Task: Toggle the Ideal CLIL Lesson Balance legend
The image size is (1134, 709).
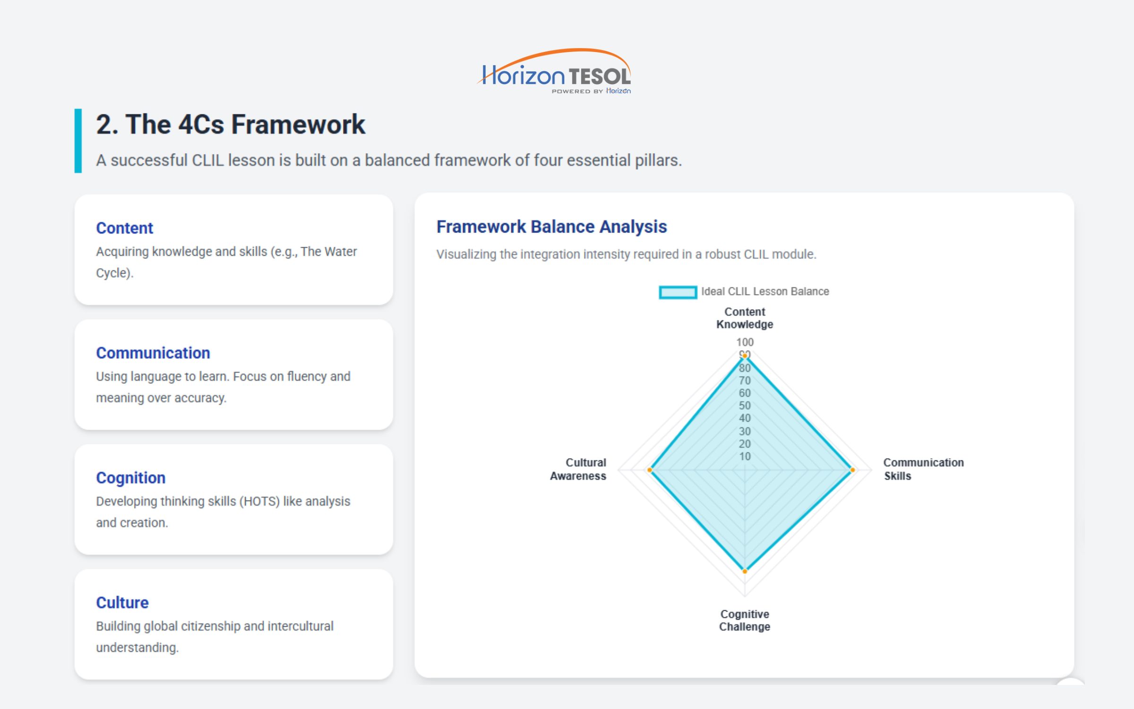Action: [765, 292]
